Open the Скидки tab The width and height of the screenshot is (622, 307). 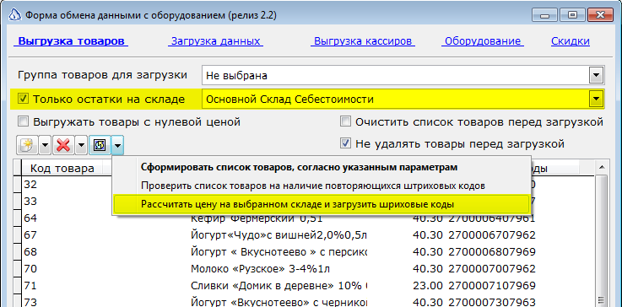click(x=571, y=41)
